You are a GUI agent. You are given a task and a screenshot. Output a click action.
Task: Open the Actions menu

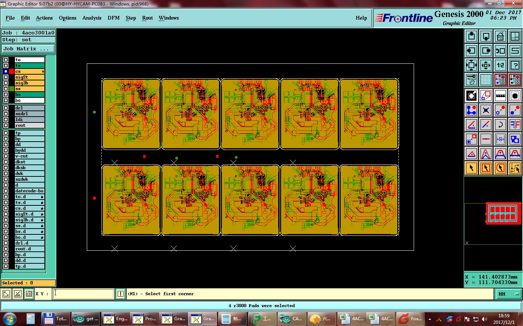(44, 18)
